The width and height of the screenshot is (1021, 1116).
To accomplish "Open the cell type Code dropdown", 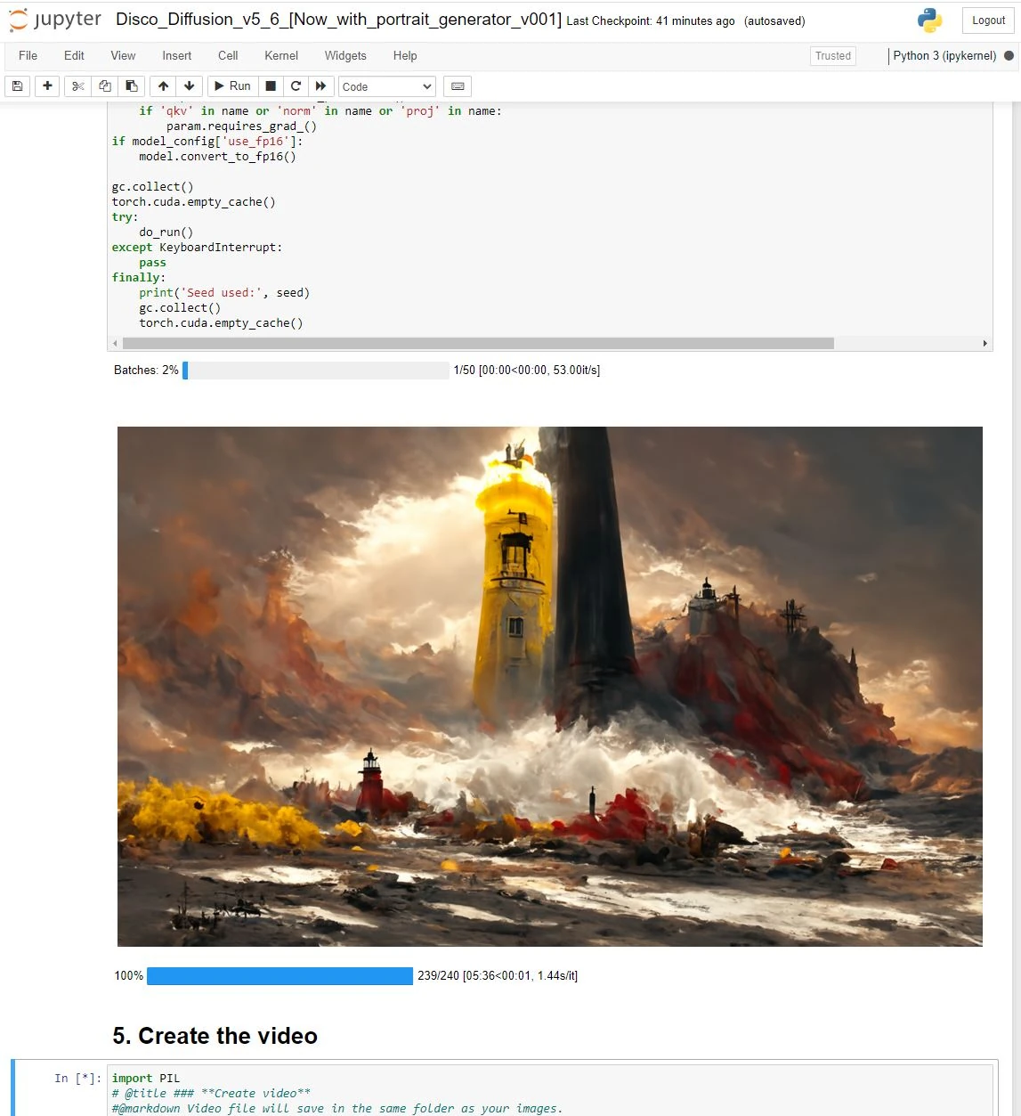I will (387, 86).
